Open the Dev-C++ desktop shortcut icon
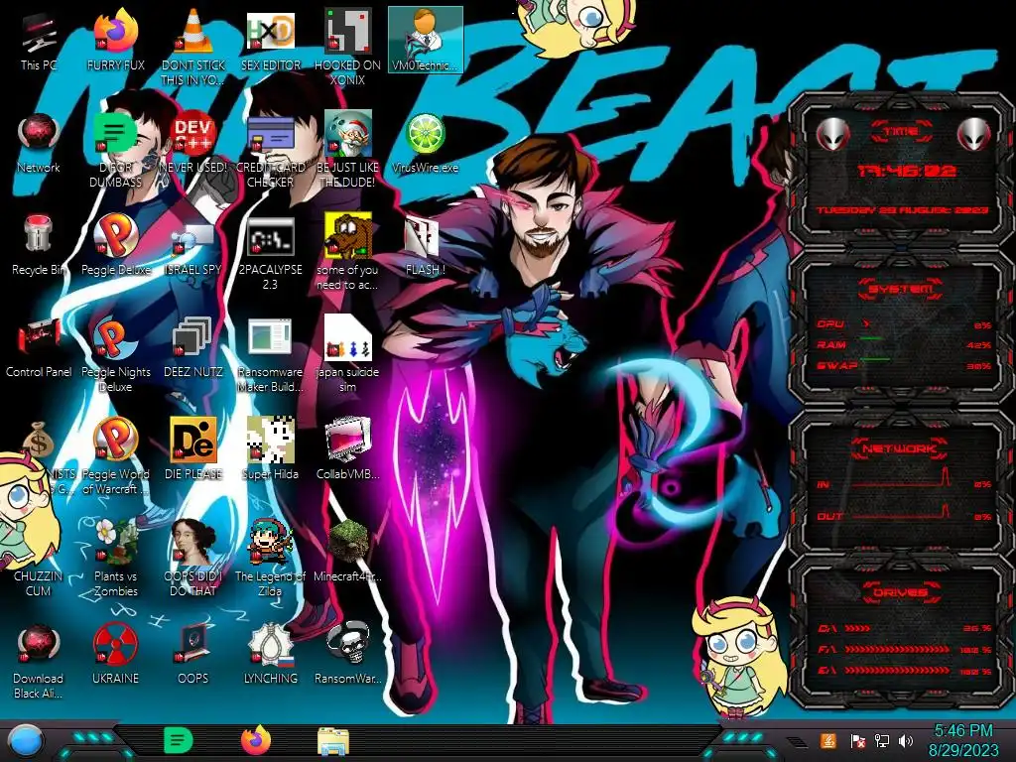Image resolution: width=1016 pixels, height=762 pixels. (x=193, y=134)
